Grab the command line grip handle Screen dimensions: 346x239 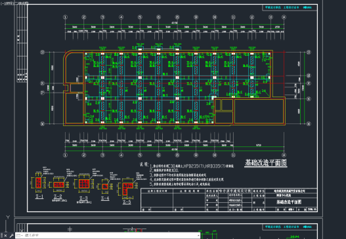point(1,236)
